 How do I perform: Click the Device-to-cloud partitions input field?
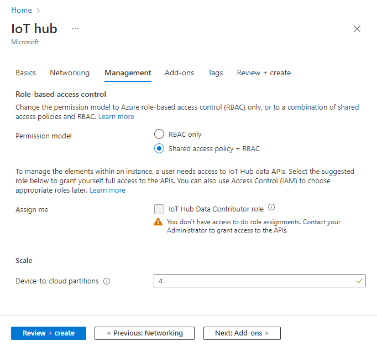pos(260,281)
